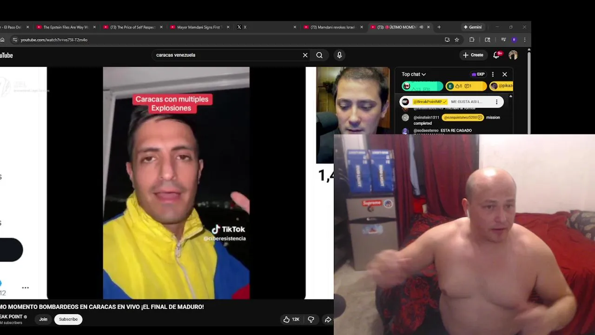Start voice search with the microphone icon
Screen dimensions: 595x335
click(x=339, y=55)
